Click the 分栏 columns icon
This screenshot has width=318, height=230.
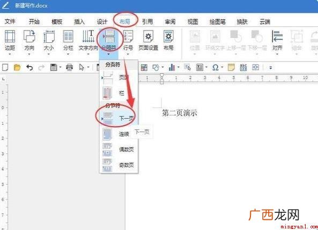tap(68, 37)
